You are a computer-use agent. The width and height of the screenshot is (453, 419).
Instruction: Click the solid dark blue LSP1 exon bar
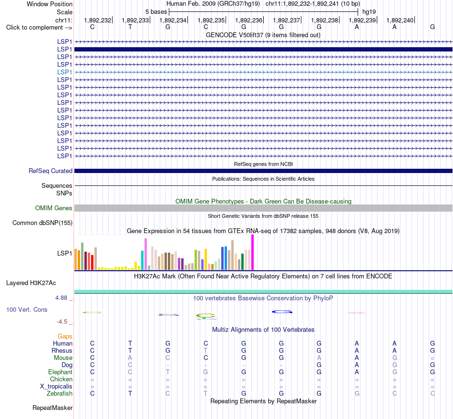[263, 50]
